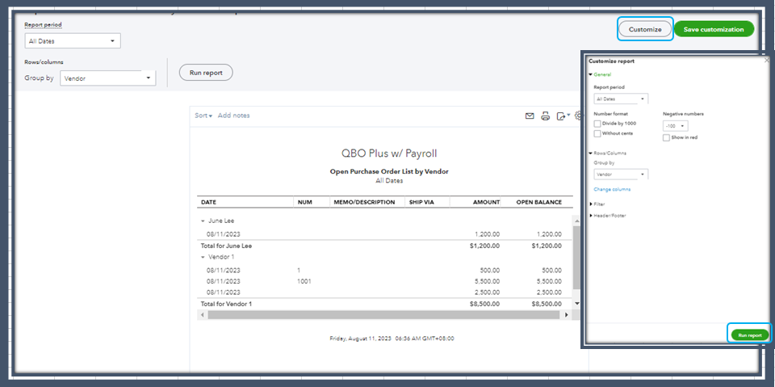Click the DATE column header
This screenshot has width=775, height=387.
tap(208, 203)
